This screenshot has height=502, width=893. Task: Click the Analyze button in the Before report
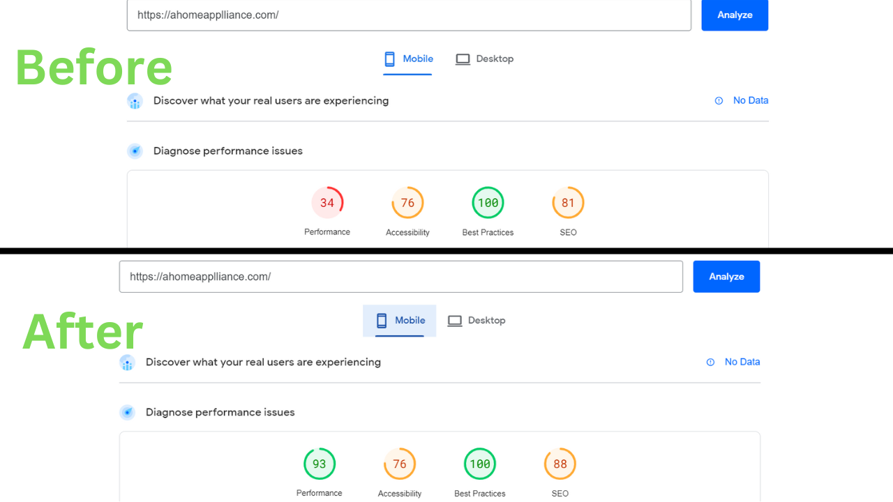pyautogui.click(x=735, y=15)
